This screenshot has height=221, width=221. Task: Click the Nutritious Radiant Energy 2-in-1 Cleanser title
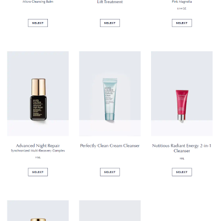pos(182,148)
